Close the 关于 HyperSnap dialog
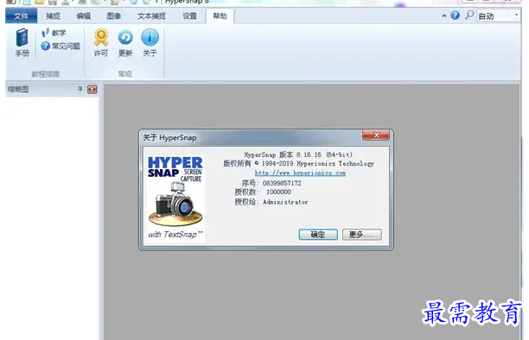The height and width of the screenshot is (340, 529). point(376,135)
